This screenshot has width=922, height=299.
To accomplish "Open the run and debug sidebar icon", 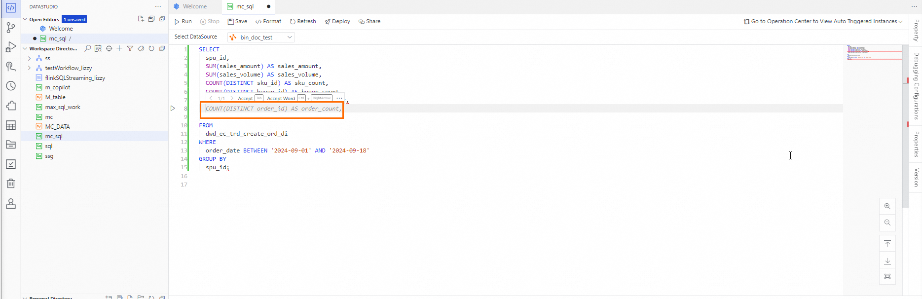I will tap(10, 47).
